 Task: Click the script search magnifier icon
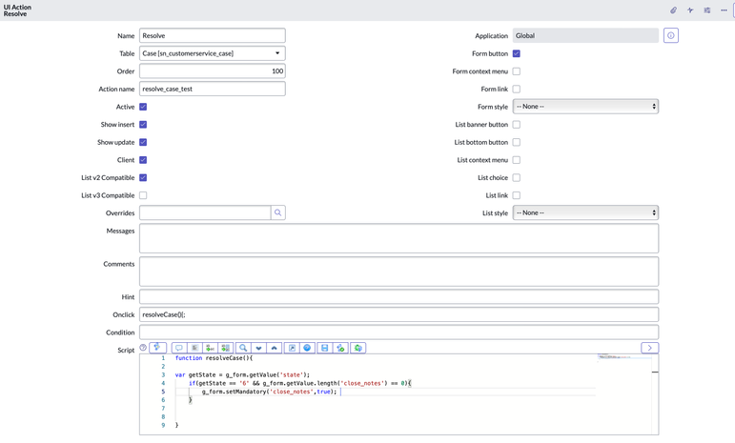click(x=243, y=348)
